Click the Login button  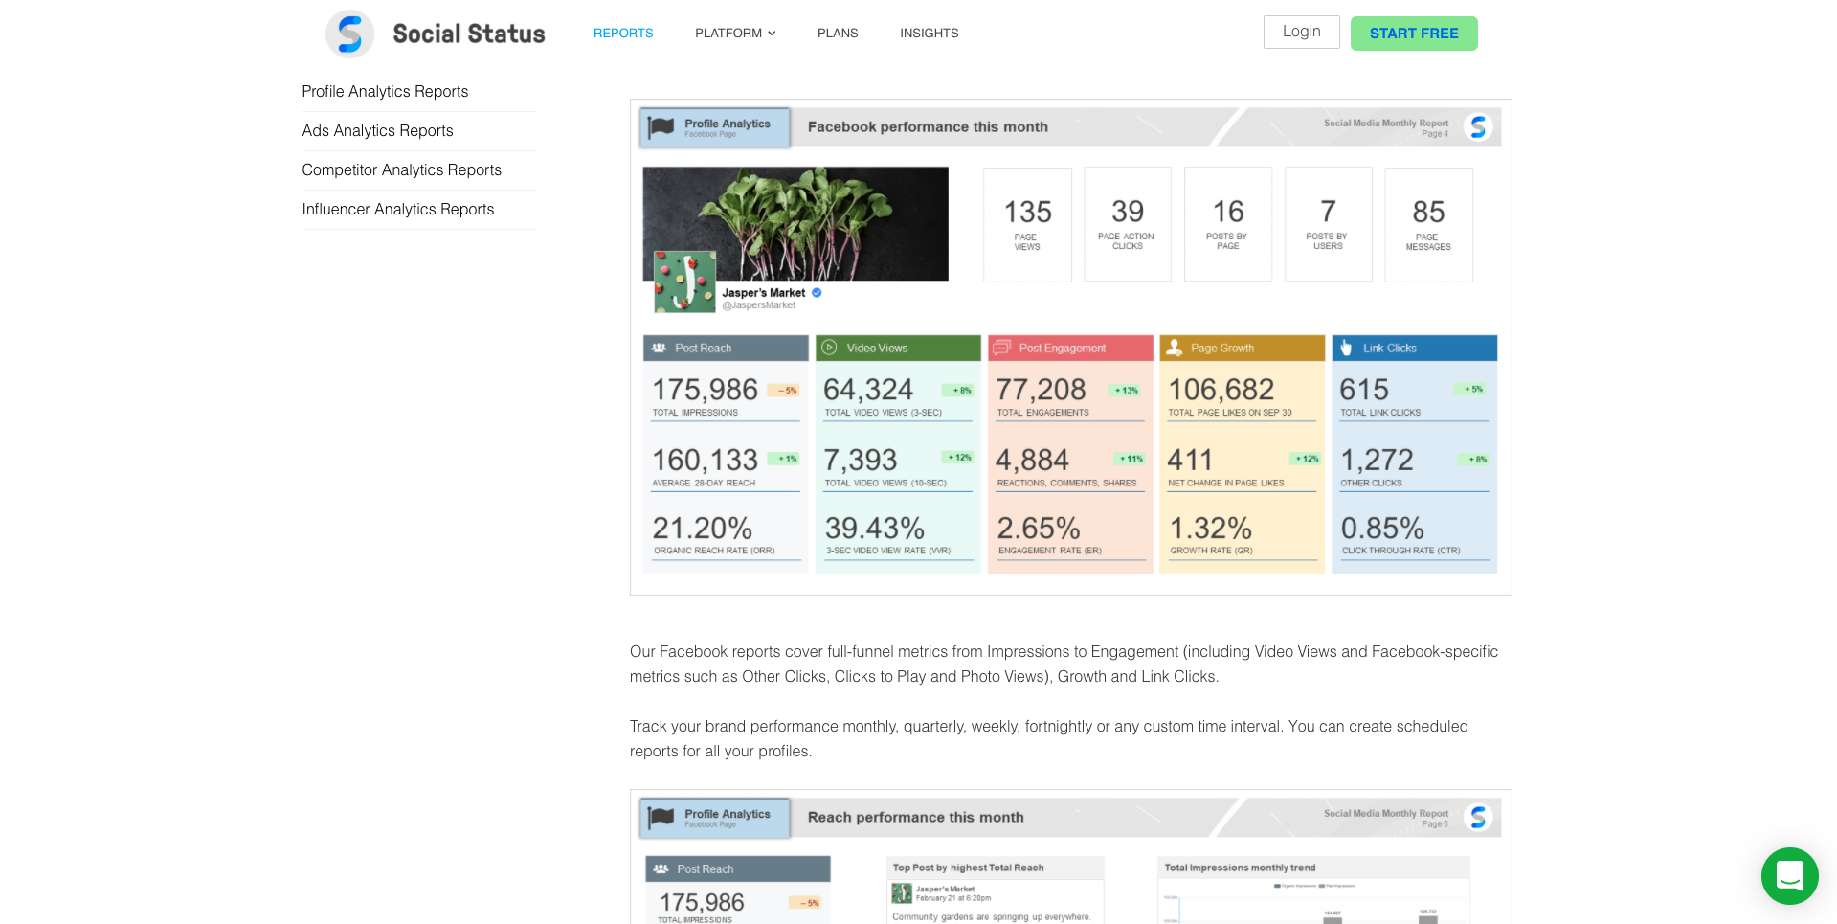click(1301, 32)
